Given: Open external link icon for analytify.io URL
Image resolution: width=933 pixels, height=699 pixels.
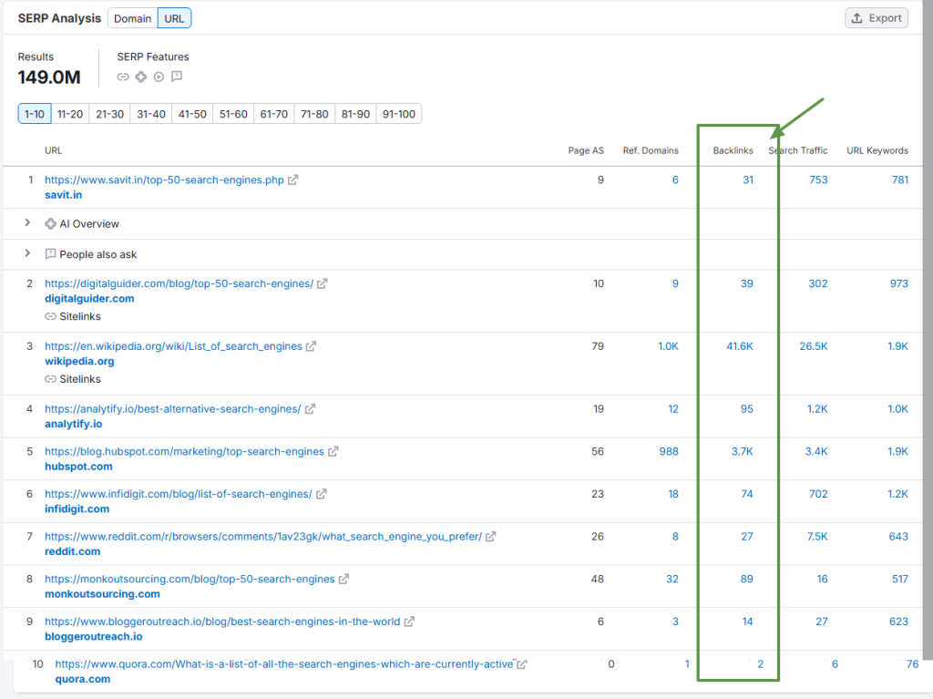Looking at the screenshot, I should [x=310, y=409].
